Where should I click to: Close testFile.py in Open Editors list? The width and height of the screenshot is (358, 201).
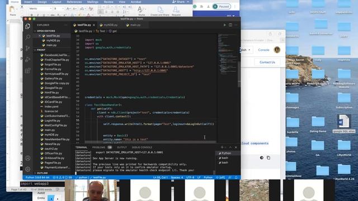click(40, 36)
